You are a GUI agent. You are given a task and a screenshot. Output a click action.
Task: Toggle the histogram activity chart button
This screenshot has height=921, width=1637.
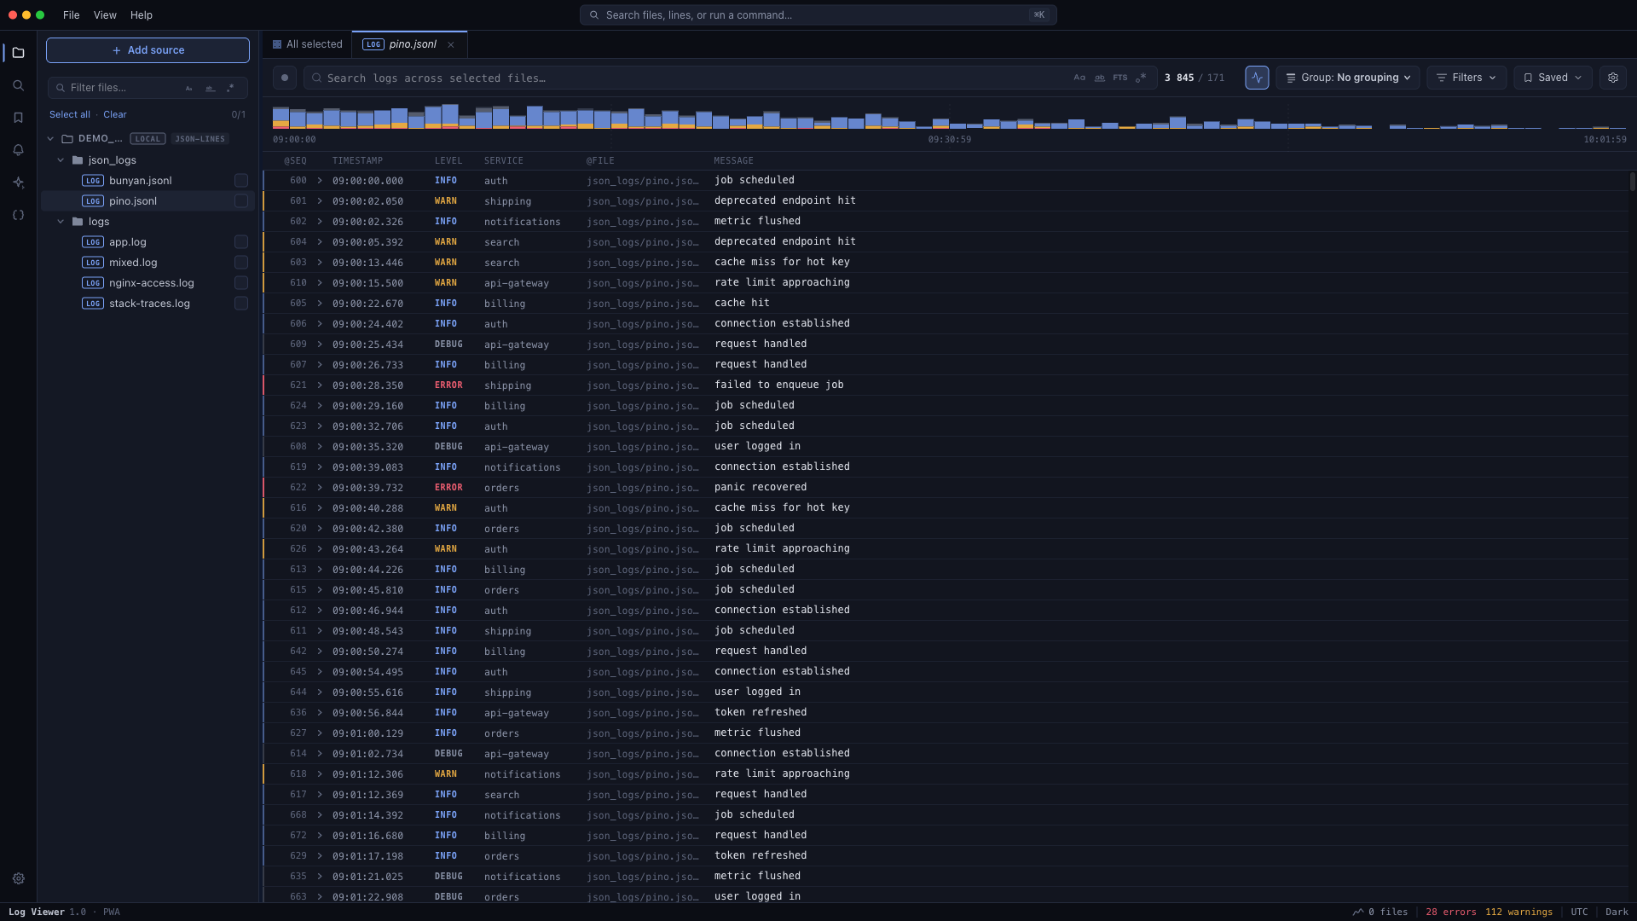tap(1257, 78)
